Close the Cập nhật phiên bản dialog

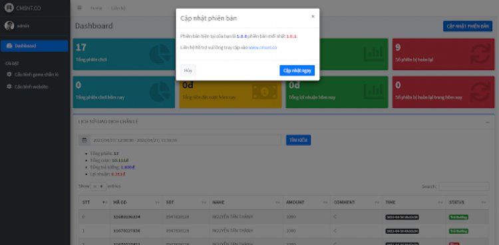(x=313, y=17)
